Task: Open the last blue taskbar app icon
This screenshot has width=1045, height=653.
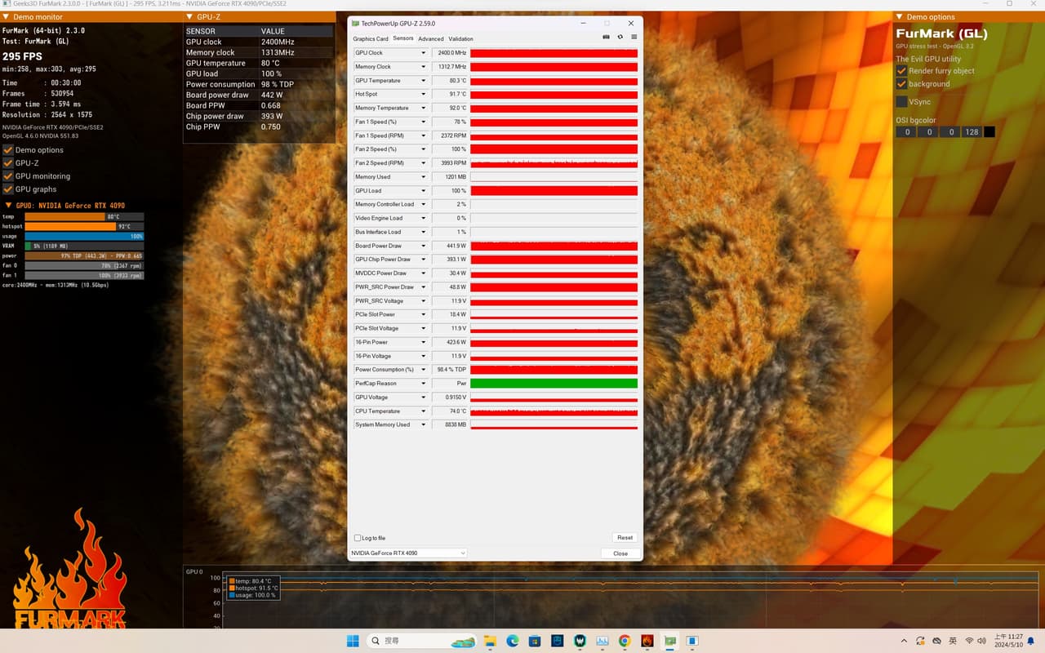Action: tap(691, 641)
